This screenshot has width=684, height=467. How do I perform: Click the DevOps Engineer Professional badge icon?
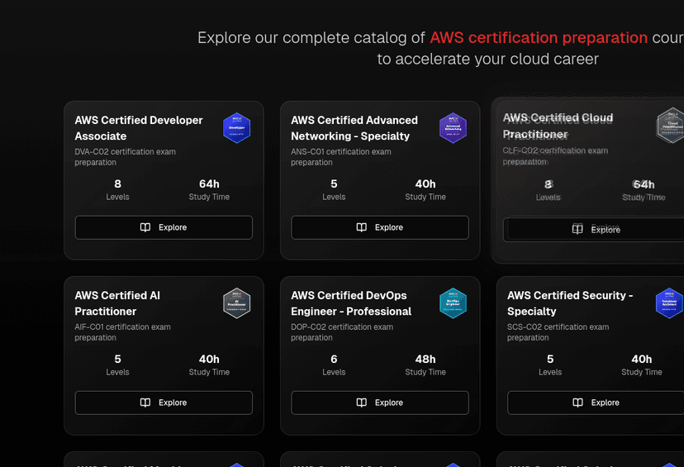[x=453, y=303]
